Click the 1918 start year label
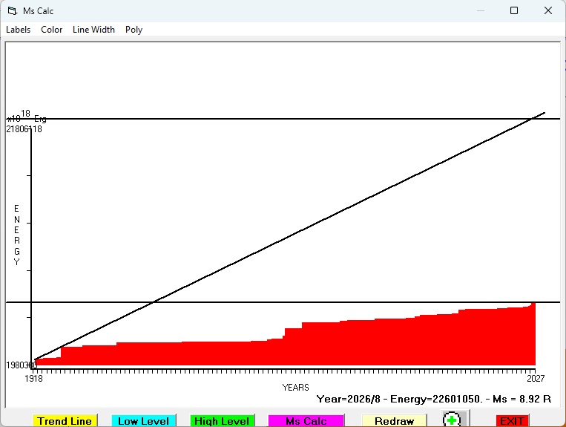This screenshot has height=427, width=566. pyautogui.click(x=33, y=378)
